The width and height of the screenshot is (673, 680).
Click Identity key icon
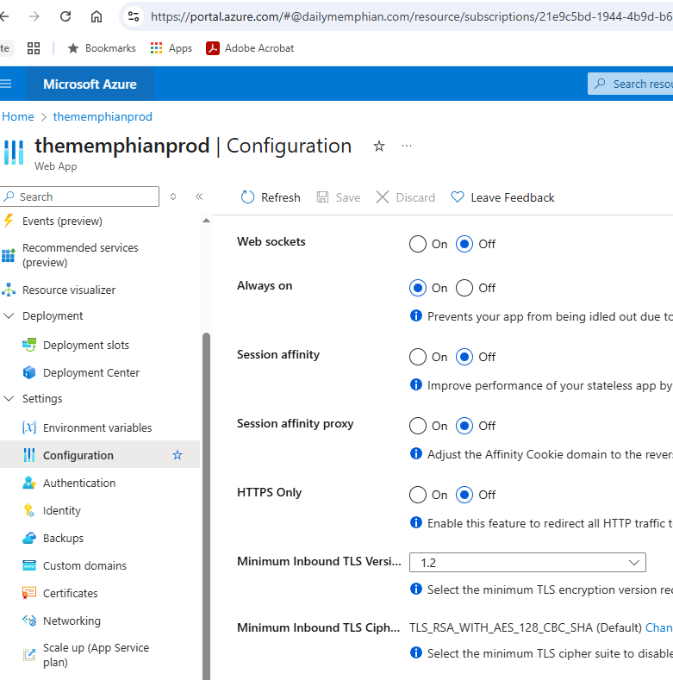pyautogui.click(x=29, y=510)
